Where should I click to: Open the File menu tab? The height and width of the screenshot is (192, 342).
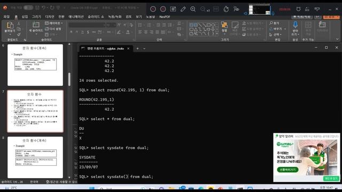[x=6, y=17]
